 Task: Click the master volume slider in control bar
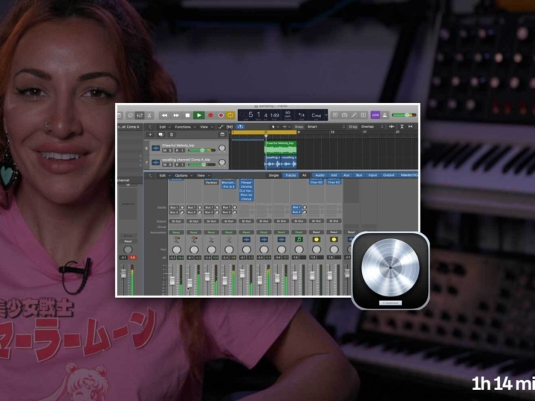(x=404, y=115)
